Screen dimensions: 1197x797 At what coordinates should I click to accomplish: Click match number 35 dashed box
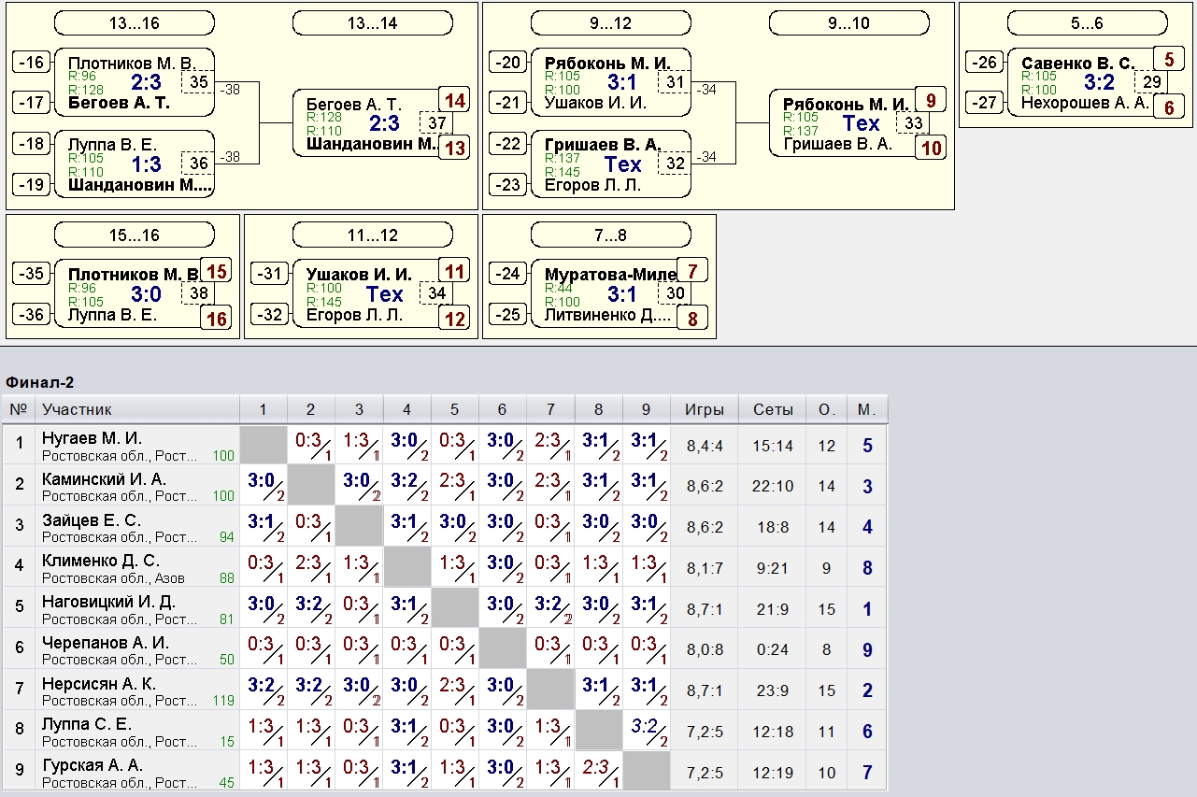click(x=198, y=82)
